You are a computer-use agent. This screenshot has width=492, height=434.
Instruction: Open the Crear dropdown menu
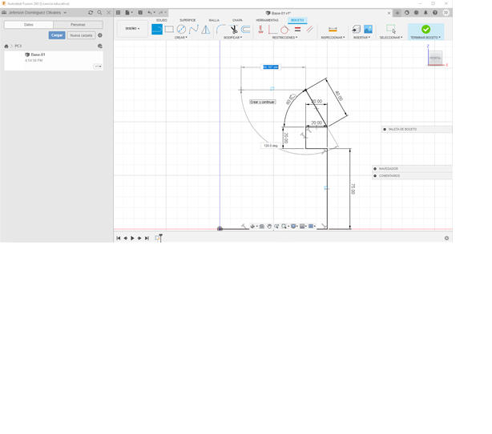(181, 38)
